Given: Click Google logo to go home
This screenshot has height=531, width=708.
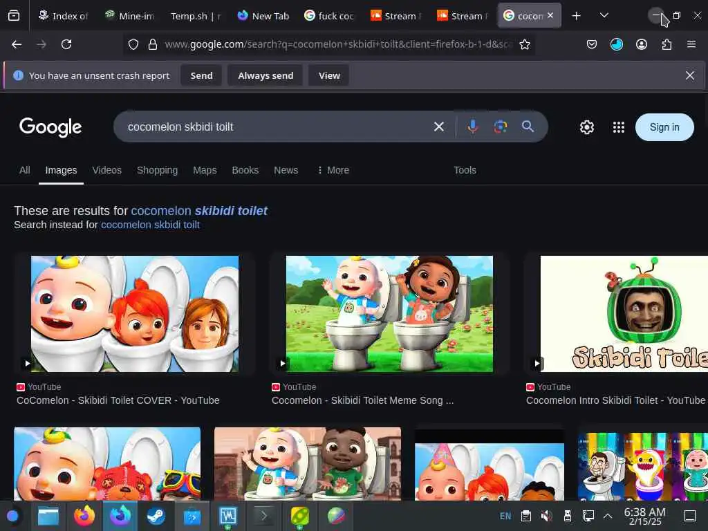Looking at the screenshot, I should [50, 127].
